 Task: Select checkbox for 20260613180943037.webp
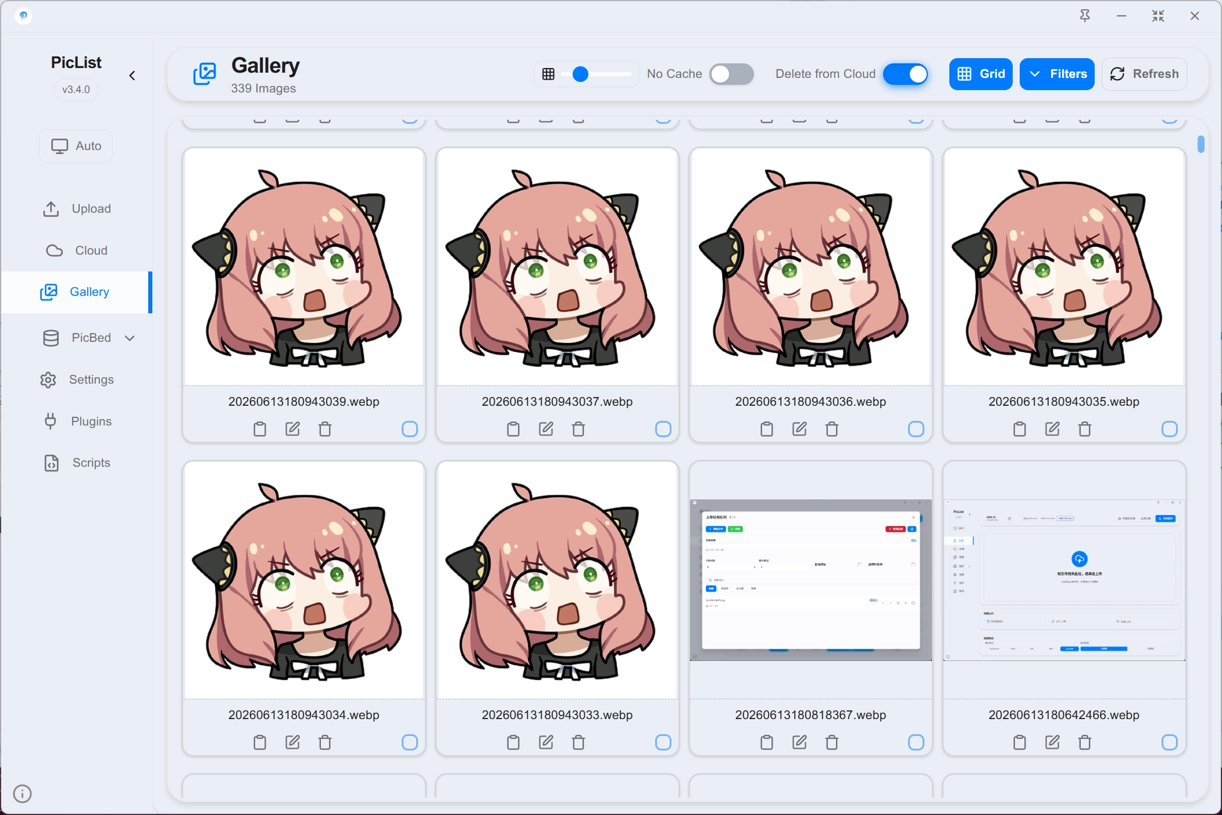(x=663, y=429)
